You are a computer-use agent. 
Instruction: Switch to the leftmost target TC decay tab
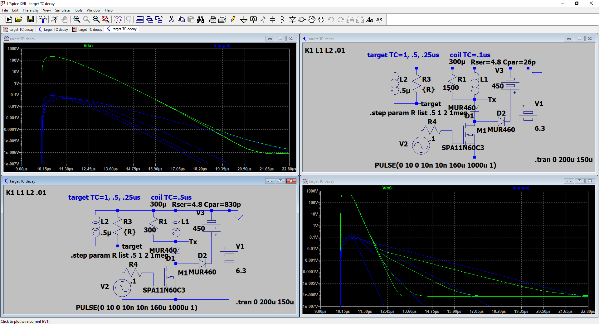pyautogui.click(x=19, y=30)
